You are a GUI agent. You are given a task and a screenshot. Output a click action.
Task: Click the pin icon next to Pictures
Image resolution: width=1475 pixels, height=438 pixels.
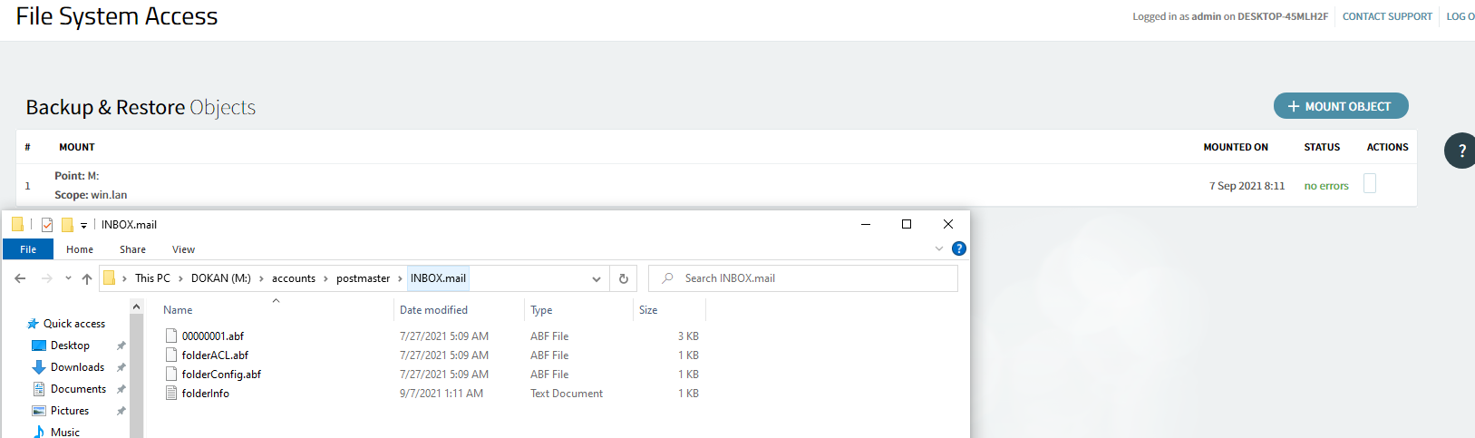coord(121,411)
